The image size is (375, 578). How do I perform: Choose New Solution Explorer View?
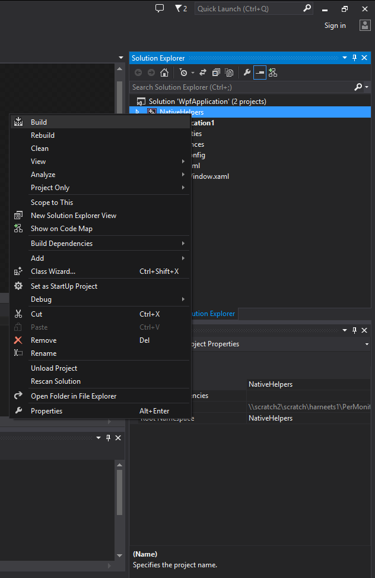100,215
